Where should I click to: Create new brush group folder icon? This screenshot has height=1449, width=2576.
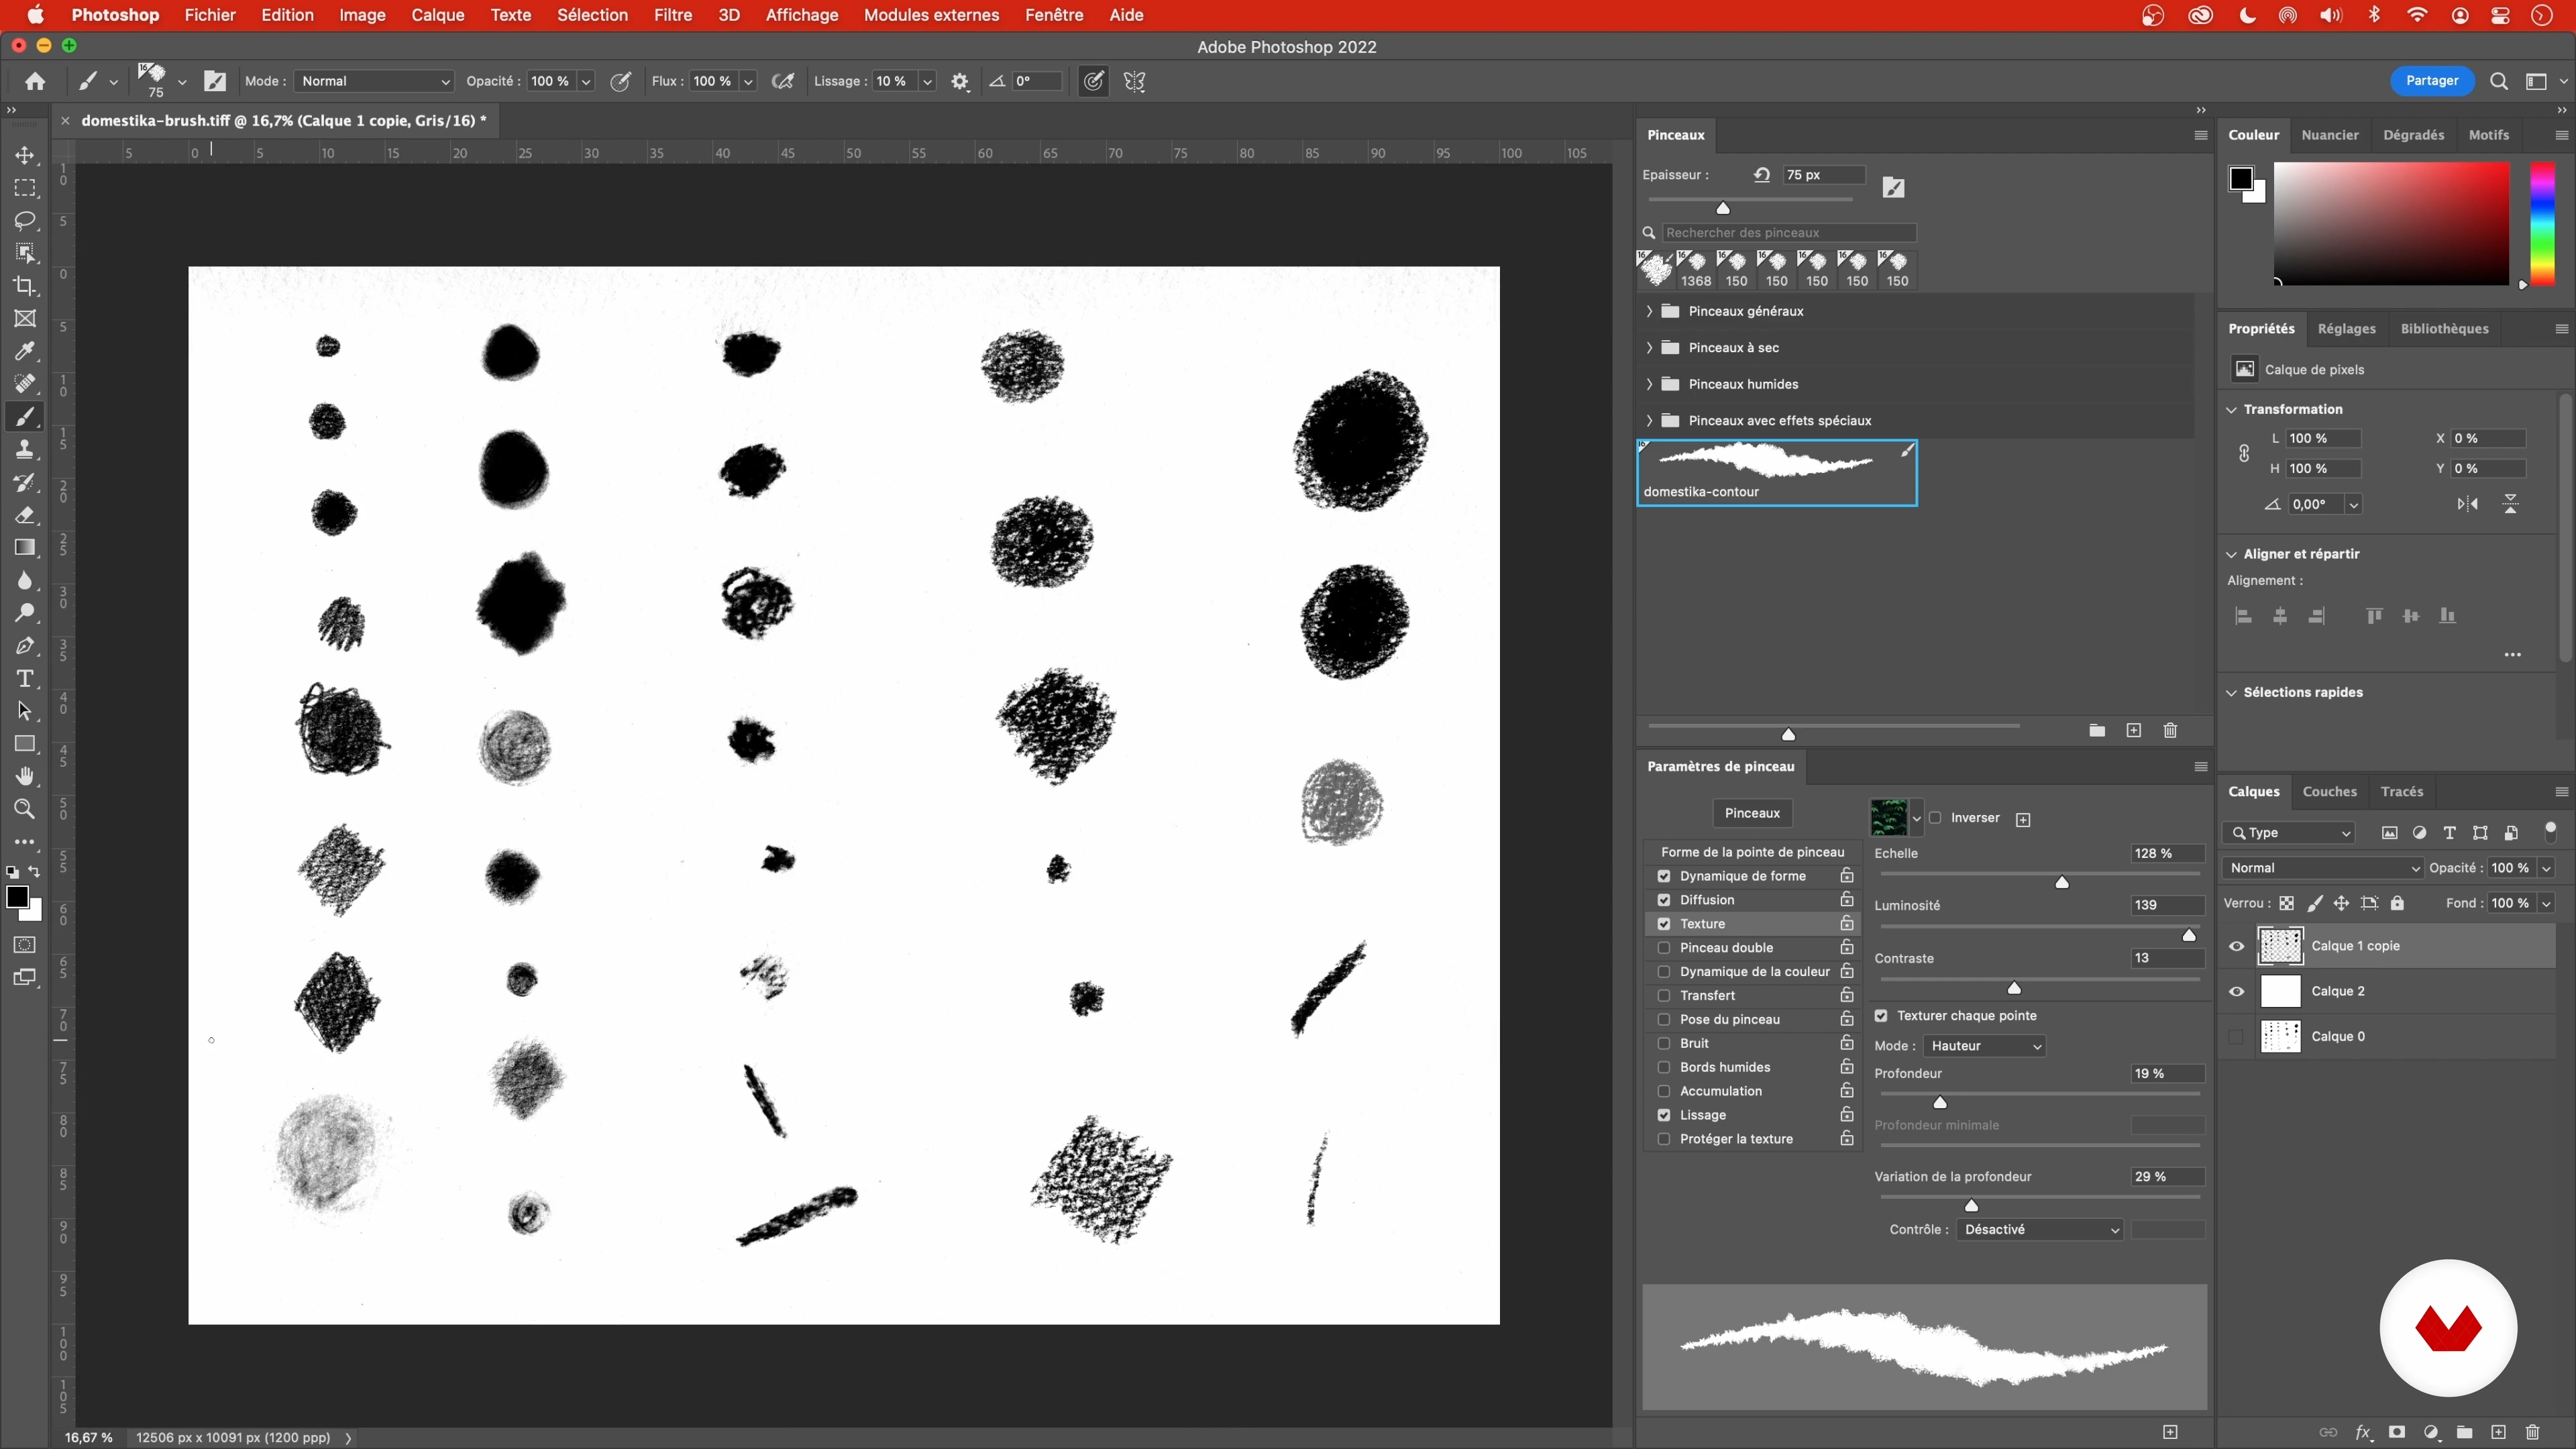point(2097,731)
